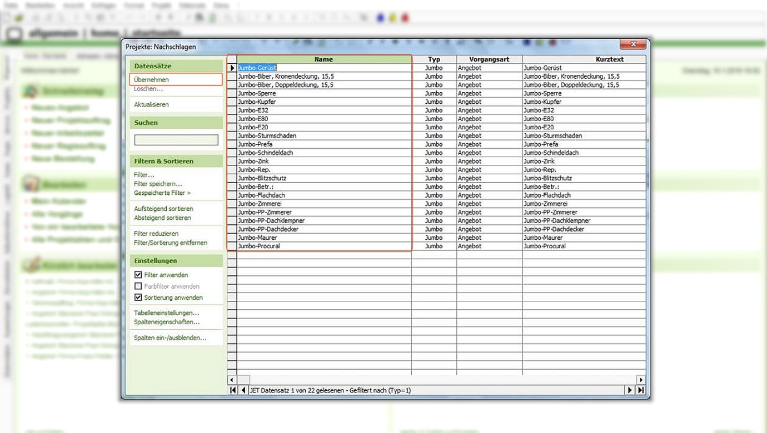This screenshot has height=433, width=767.
Task: Click the Aktualisieren link
Action: [x=151, y=104]
